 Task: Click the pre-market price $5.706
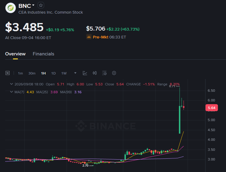(x=96, y=28)
